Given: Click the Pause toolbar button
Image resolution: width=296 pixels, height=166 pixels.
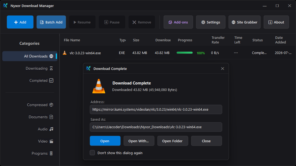Looking at the screenshot, I should 112,22.
